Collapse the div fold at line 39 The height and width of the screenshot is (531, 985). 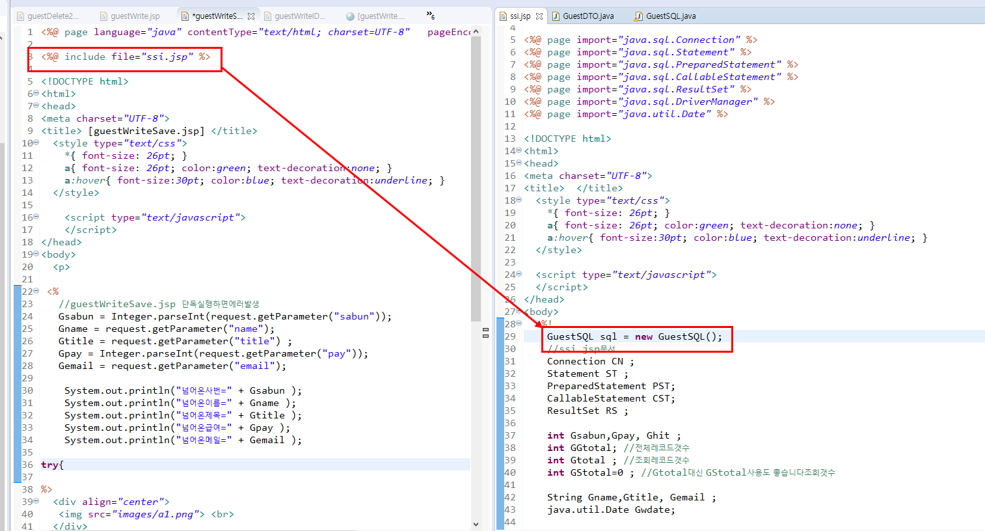coord(36,502)
